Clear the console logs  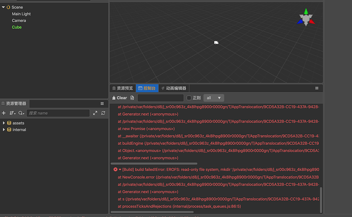coord(120,98)
